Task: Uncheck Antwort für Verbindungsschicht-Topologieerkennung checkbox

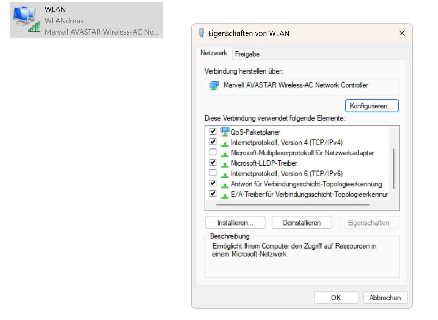Action: coord(213,183)
